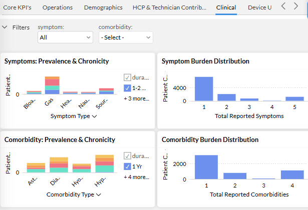Select comorbidity burden bar for 1
308x210 pixels.
click(x=206, y=167)
